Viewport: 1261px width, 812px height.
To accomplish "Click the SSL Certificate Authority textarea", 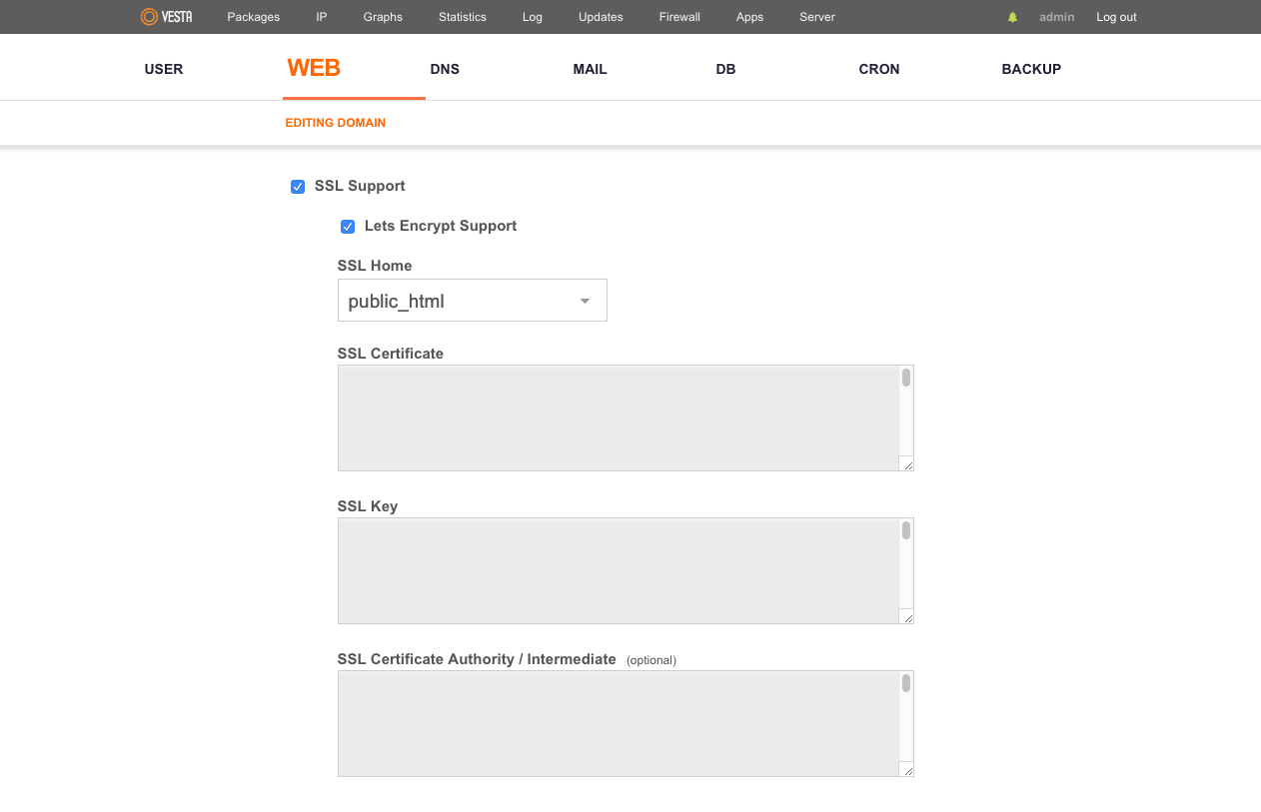I will [x=626, y=723].
